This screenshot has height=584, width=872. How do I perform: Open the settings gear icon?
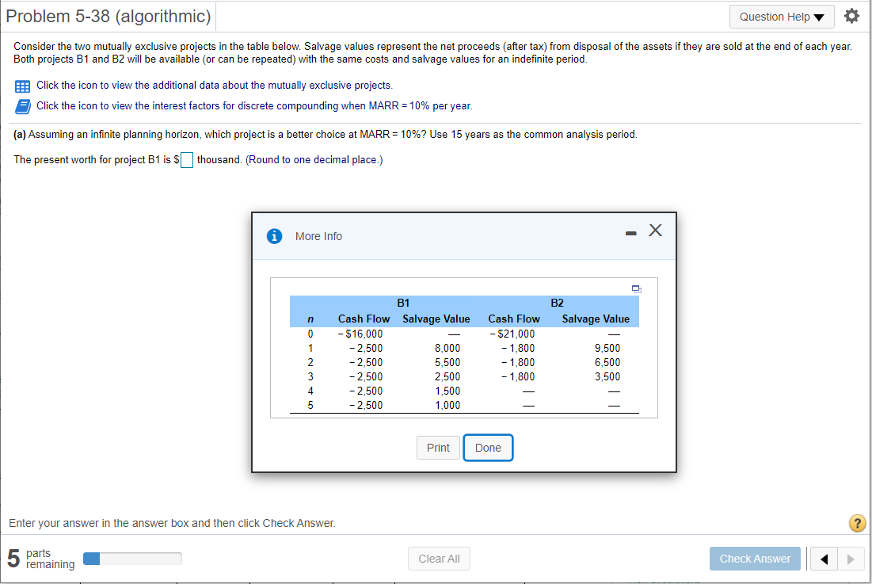pyautogui.click(x=851, y=16)
